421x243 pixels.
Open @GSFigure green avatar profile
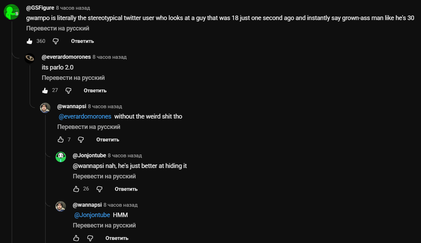pyautogui.click(x=11, y=12)
